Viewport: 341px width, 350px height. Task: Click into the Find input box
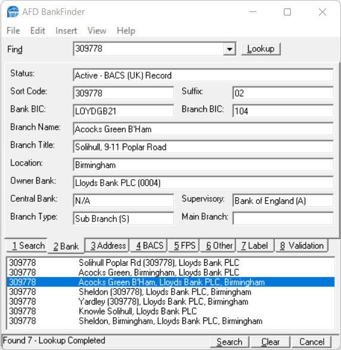click(x=148, y=48)
